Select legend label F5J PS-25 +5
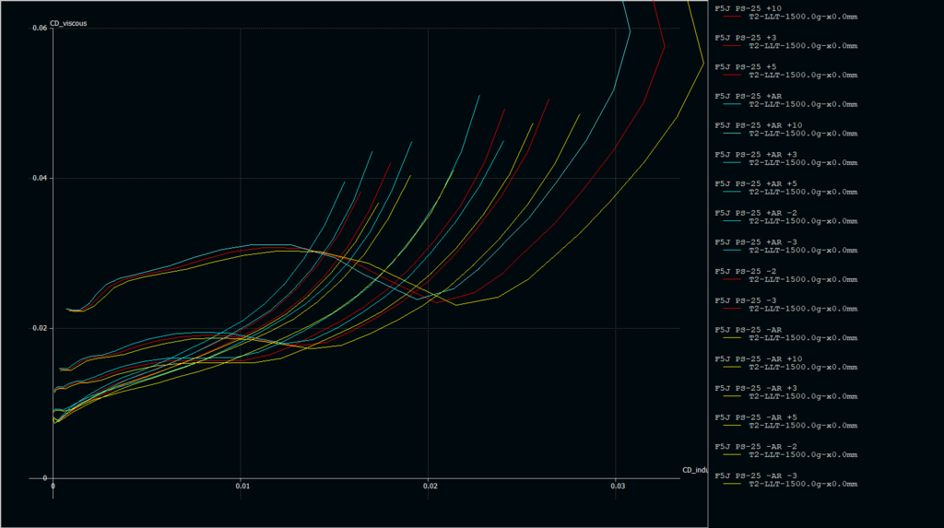Image resolution: width=944 pixels, height=528 pixels. pos(746,66)
